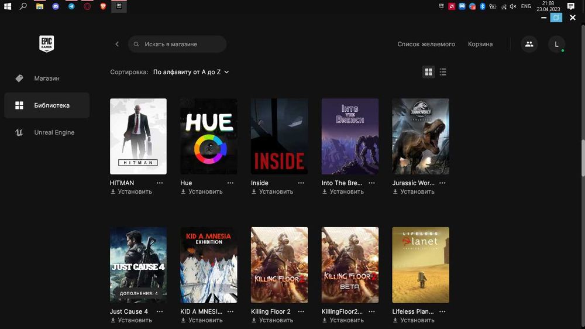Open Brave browser from taskbar

point(104,6)
